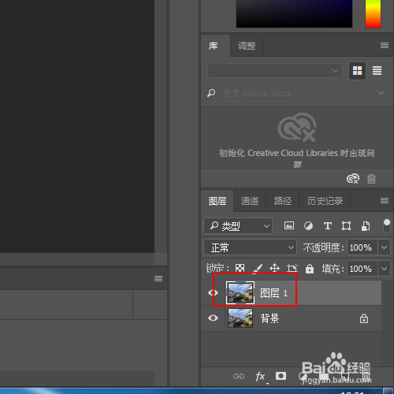
Task: Open the fill slider dropdown arrow
Action: tap(384, 269)
